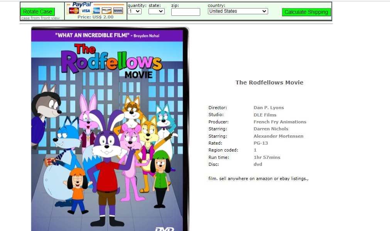
Task: Click the Bank payment icon
Action: 118,10
